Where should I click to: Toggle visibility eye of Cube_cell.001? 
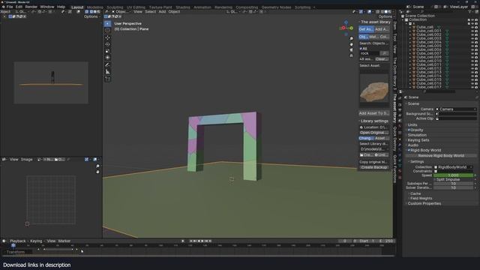click(472, 31)
